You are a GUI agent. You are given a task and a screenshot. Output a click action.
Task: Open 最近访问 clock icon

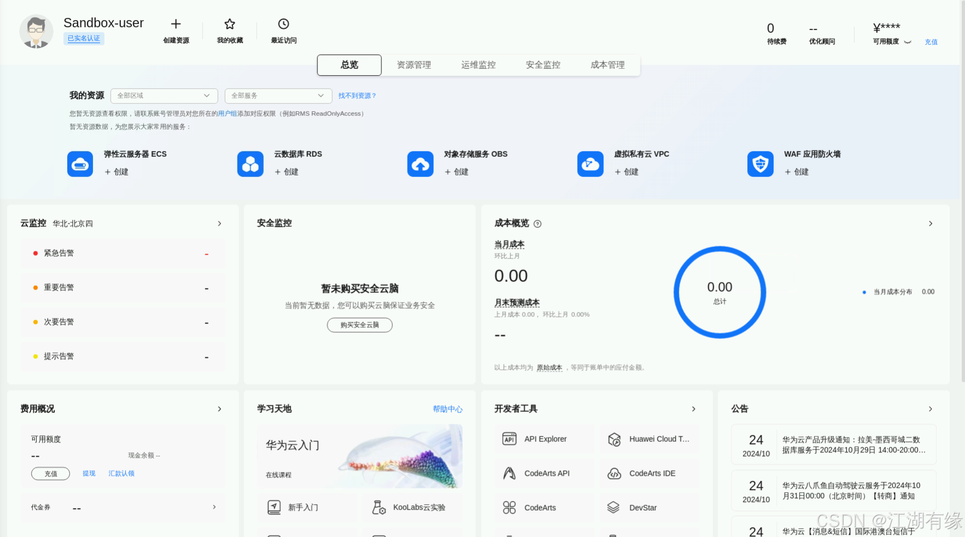(x=283, y=24)
